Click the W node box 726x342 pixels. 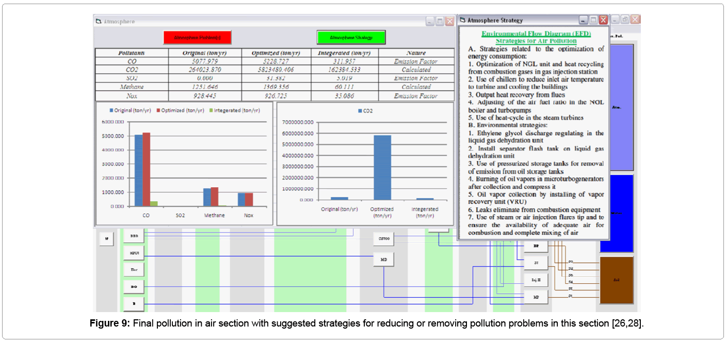(x=106, y=238)
